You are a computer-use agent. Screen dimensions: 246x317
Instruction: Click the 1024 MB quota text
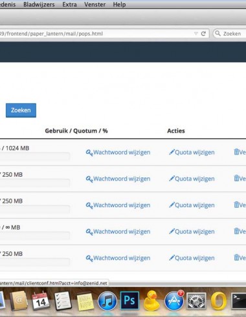[15, 148]
